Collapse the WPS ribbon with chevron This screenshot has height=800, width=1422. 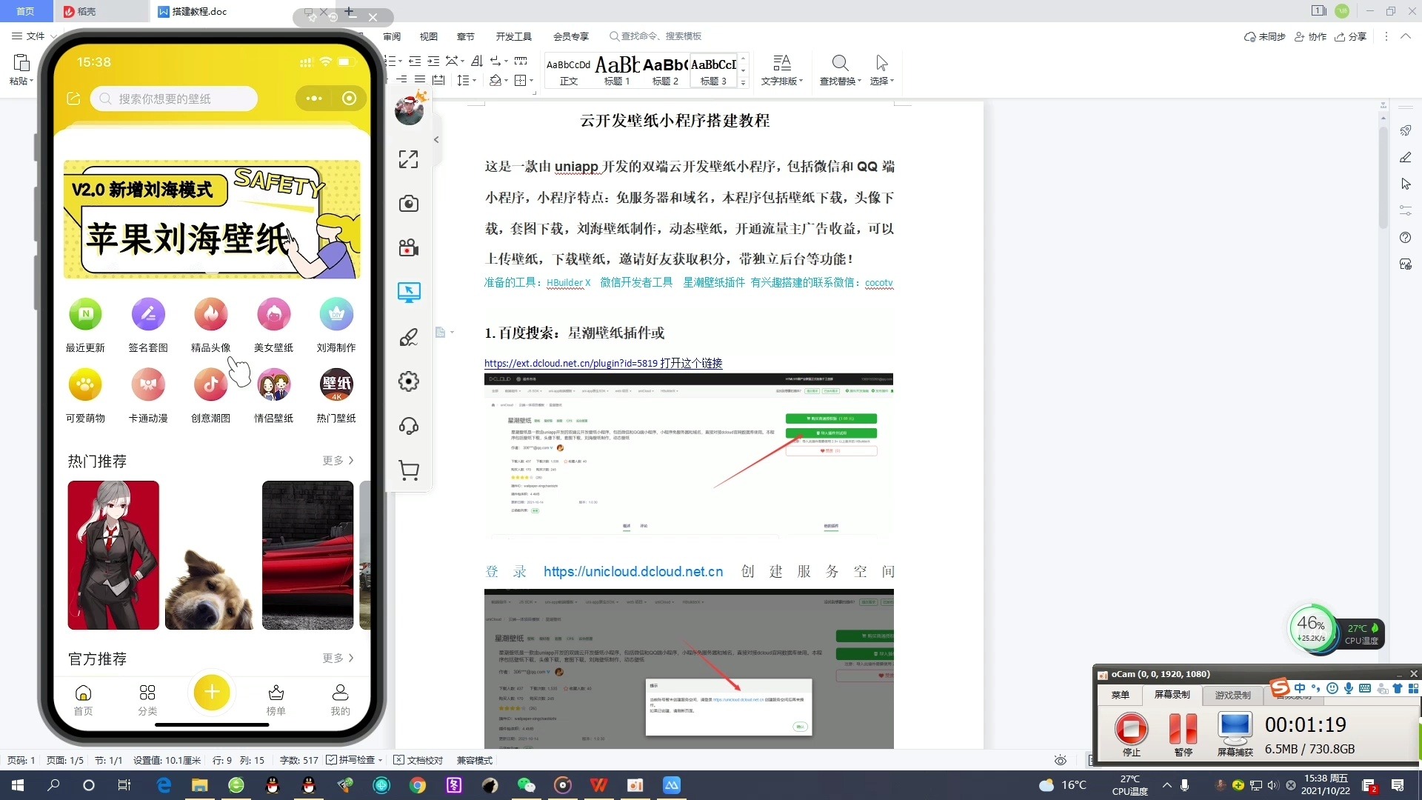pos(1405,36)
